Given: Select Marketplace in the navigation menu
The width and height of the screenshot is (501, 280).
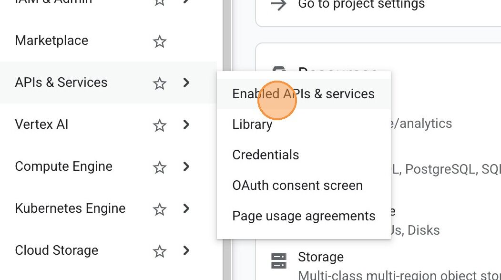Looking at the screenshot, I should point(51,41).
